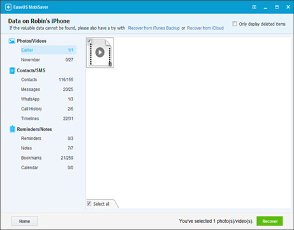Screen dimensions: 294x230
Task: Open the Bookmarks entry
Action: (47, 158)
